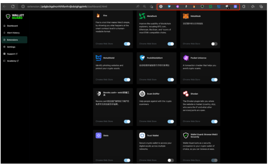Disable the MetaDock extension toggle

[x=170, y=44]
